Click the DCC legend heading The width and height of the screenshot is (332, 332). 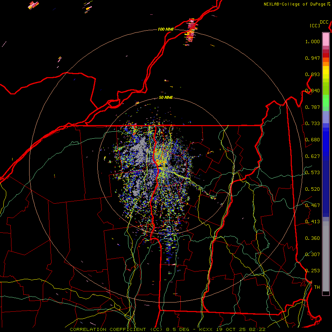[324, 22]
